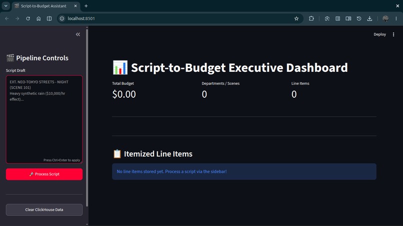Open a new browser tab
The image size is (403, 226).
tap(86, 6)
